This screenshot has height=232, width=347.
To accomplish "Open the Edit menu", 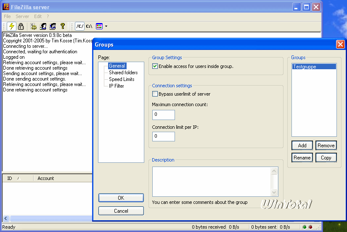I will pyautogui.click(x=38, y=16).
